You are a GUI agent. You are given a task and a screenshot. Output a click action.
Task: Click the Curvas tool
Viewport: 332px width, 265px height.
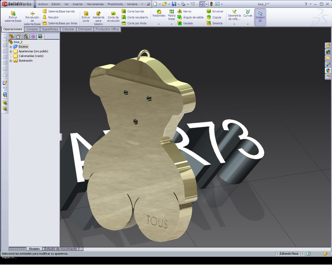[248, 13]
